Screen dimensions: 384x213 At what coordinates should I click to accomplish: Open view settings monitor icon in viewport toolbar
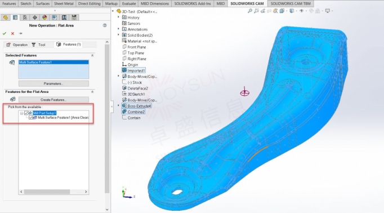pos(328,11)
